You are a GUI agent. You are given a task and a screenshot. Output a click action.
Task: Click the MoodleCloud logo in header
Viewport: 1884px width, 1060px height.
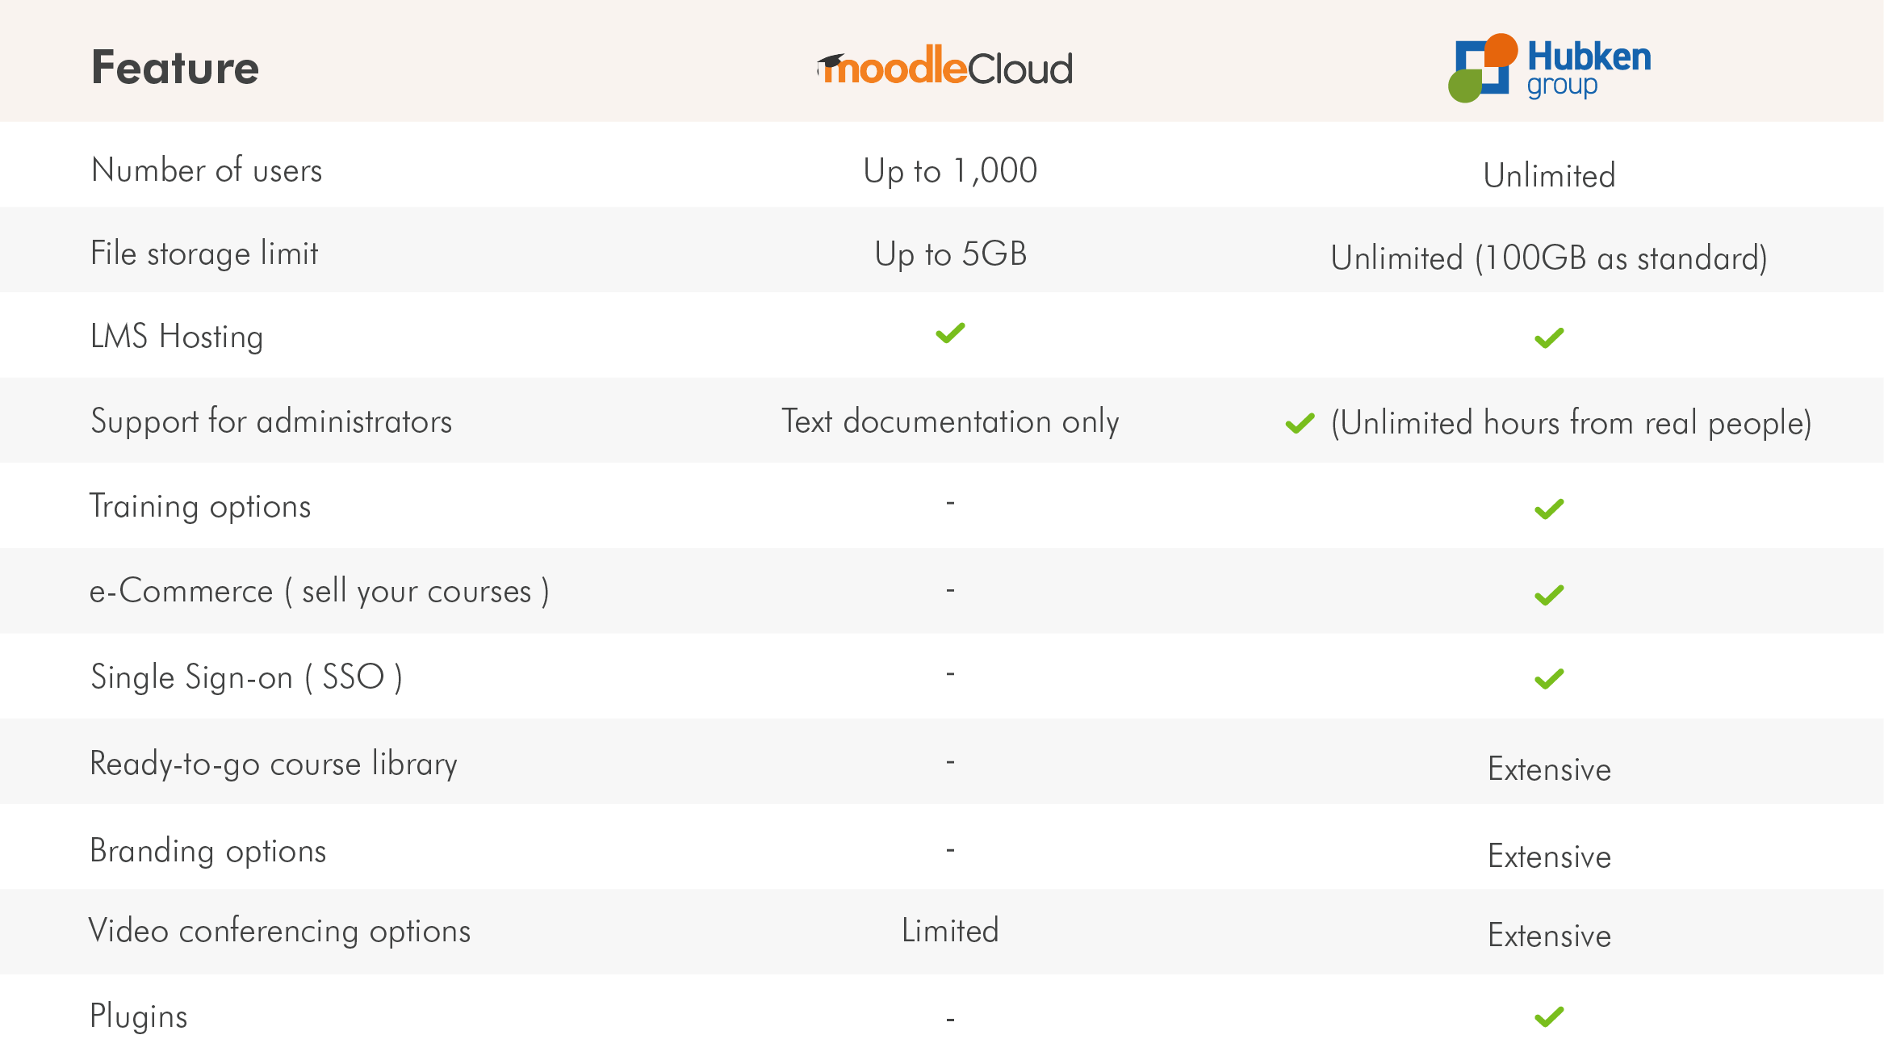tap(944, 65)
